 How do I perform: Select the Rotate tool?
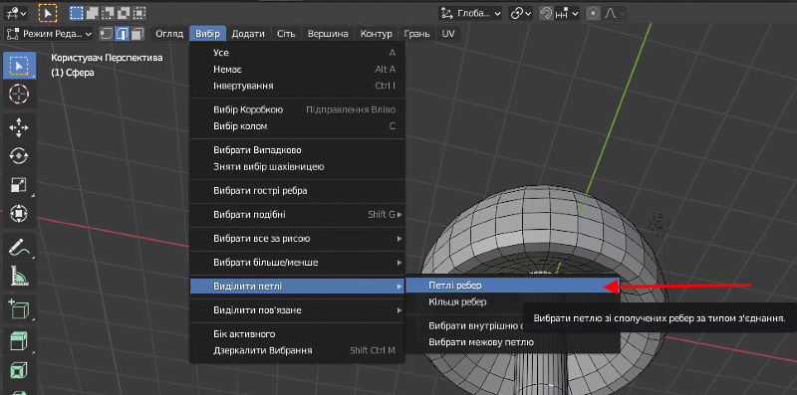coord(19,156)
